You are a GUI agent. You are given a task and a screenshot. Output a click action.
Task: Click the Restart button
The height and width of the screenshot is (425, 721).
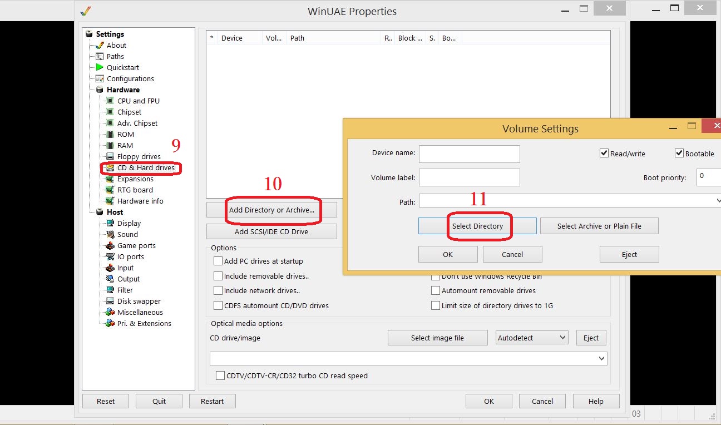(213, 401)
